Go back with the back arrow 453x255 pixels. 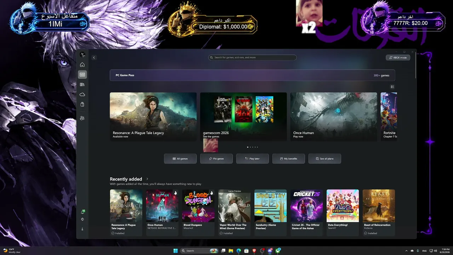[x=94, y=58]
